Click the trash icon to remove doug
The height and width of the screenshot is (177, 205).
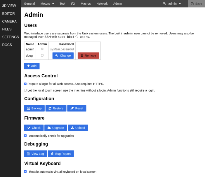click(82, 56)
